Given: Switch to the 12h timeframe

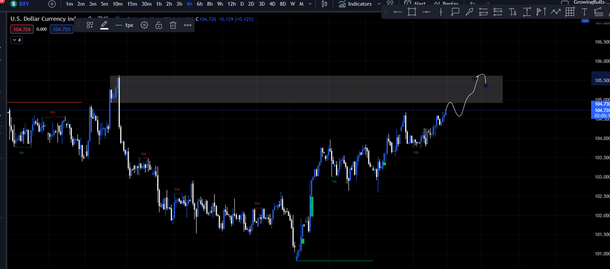Looking at the screenshot, I should [x=232, y=4].
